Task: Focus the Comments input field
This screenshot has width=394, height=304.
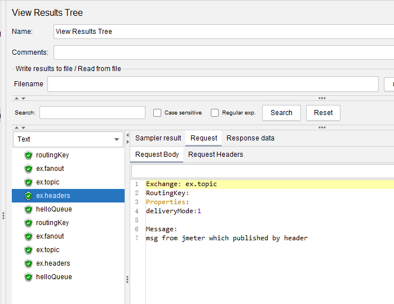Action: point(224,52)
